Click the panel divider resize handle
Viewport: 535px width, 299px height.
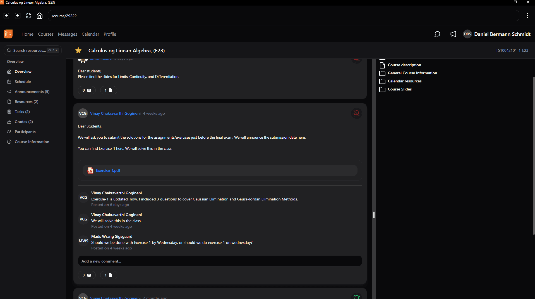point(374,215)
